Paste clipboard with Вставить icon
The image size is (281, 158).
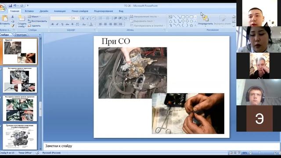click(5, 18)
